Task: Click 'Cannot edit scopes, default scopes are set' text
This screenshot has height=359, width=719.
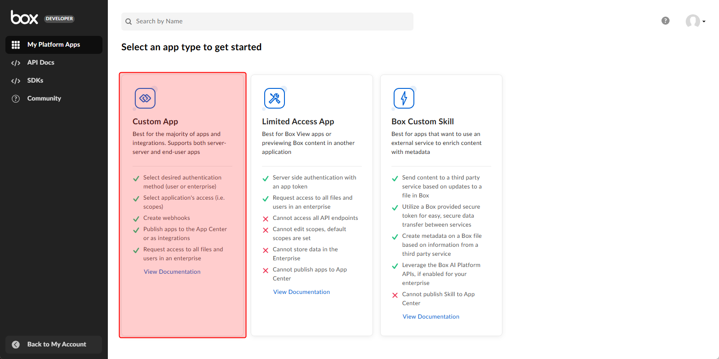Action: 310,234
